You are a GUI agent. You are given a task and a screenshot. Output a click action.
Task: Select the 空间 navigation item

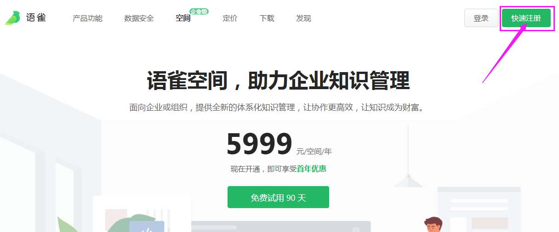(x=183, y=18)
